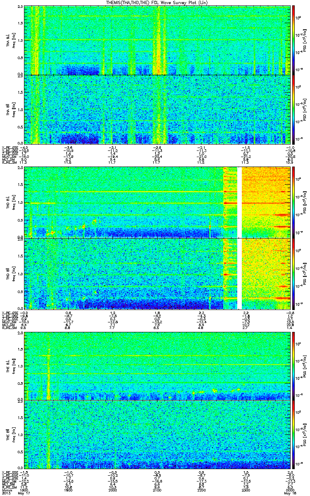Click the hhmm axis label
Viewport: 310px width, 496px height.
7,489
